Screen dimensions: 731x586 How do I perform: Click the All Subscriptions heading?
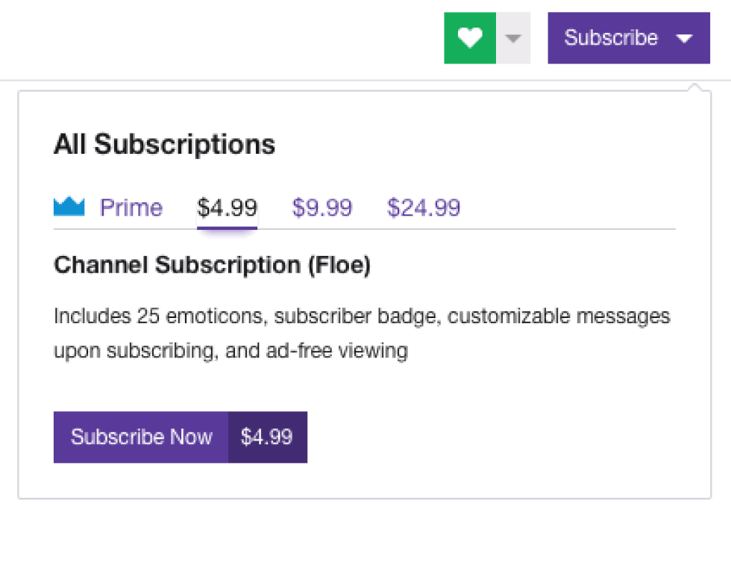tap(164, 144)
